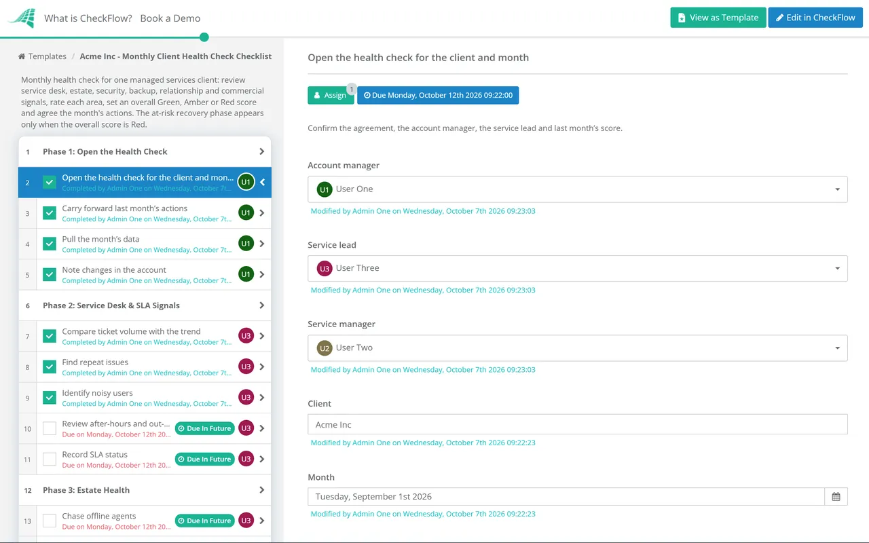Uncheck Carry forward last month's actions checkbox

click(x=50, y=213)
